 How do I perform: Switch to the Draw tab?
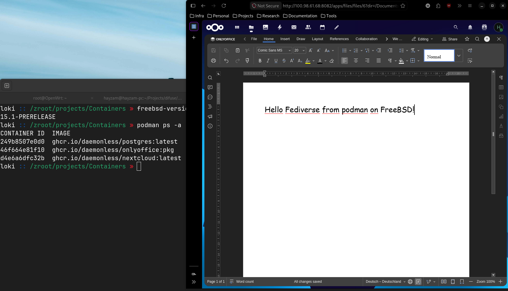pos(301,39)
